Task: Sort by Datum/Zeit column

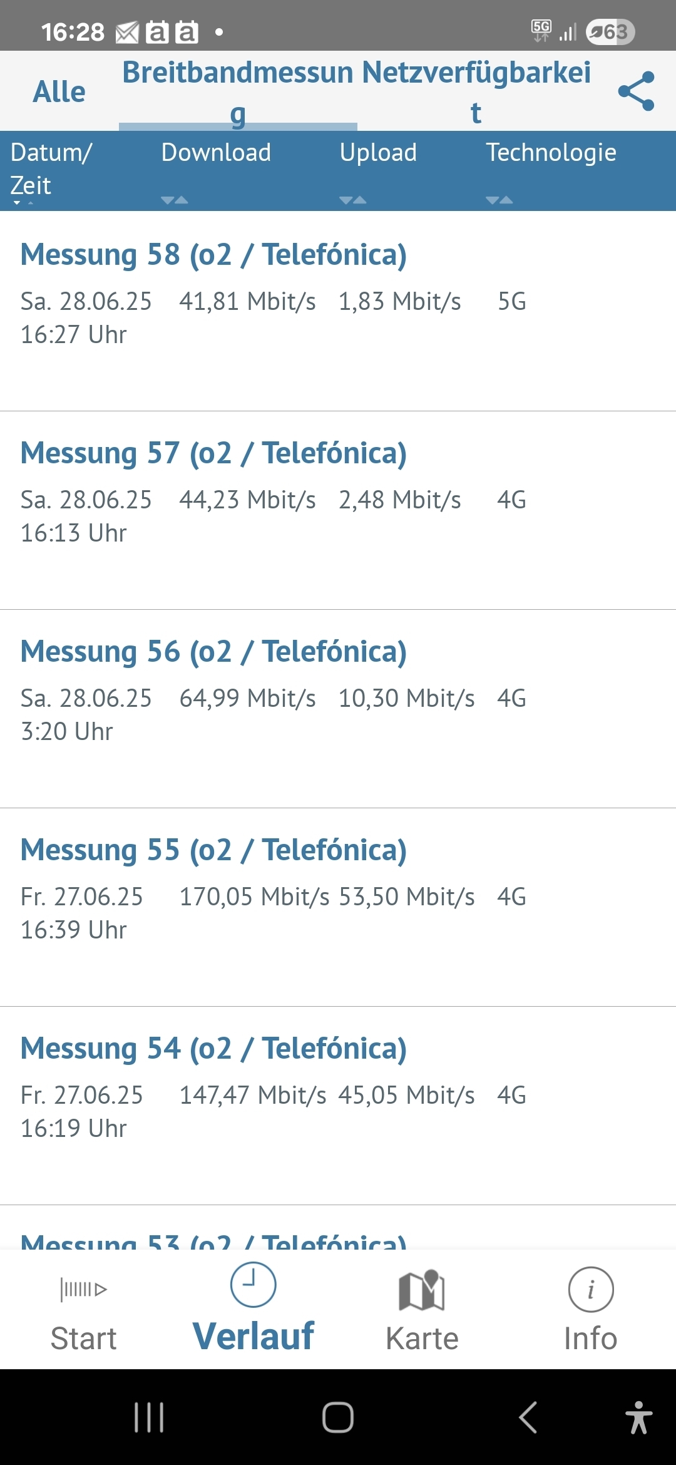Action: click(51, 169)
